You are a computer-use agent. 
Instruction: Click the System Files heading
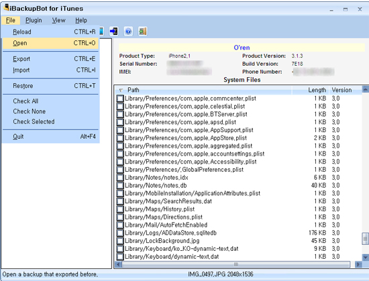pyautogui.click(x=242, y=80)
